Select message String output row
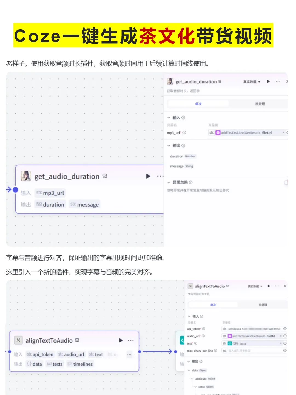The image size is (296, 395). point(182,166)
